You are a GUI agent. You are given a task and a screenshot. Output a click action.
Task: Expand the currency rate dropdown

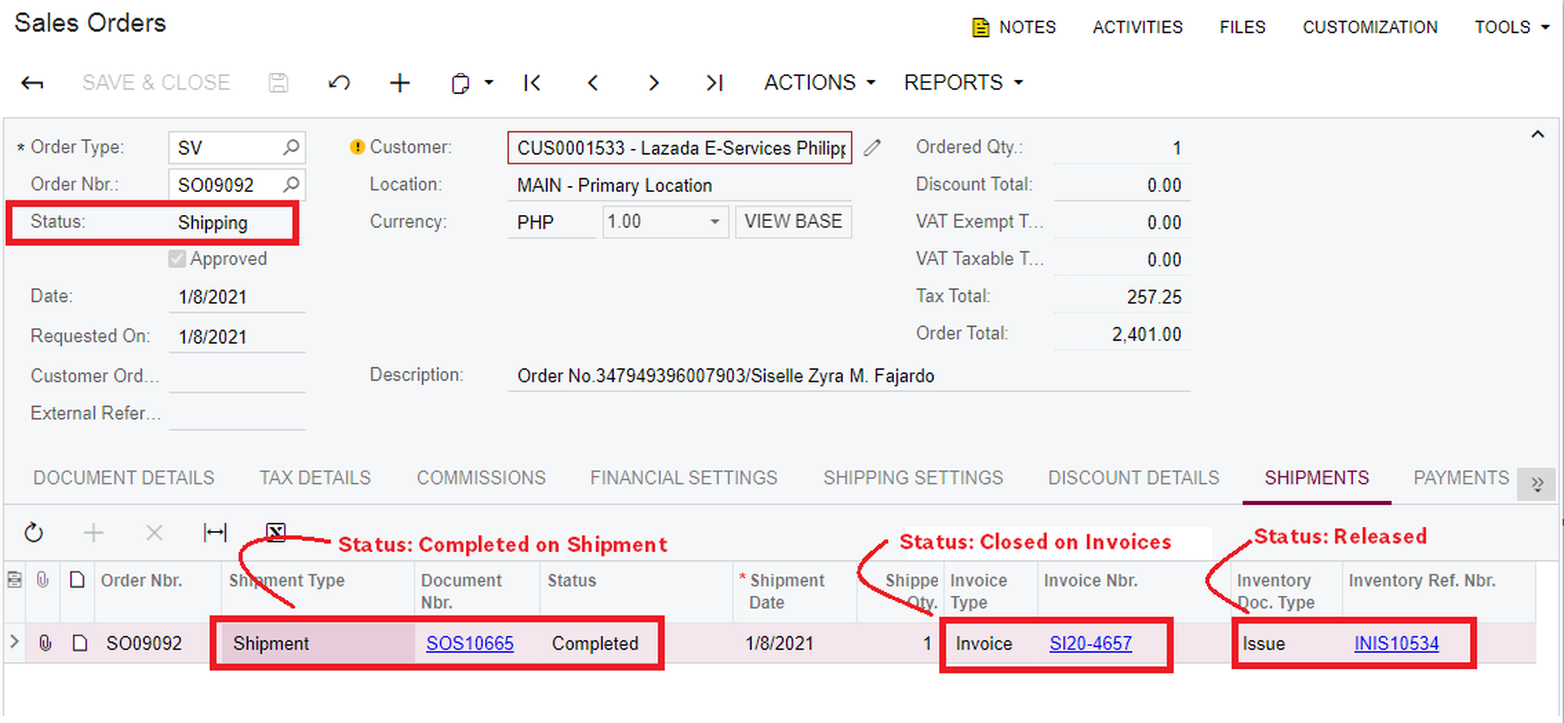tap(715, 222)
